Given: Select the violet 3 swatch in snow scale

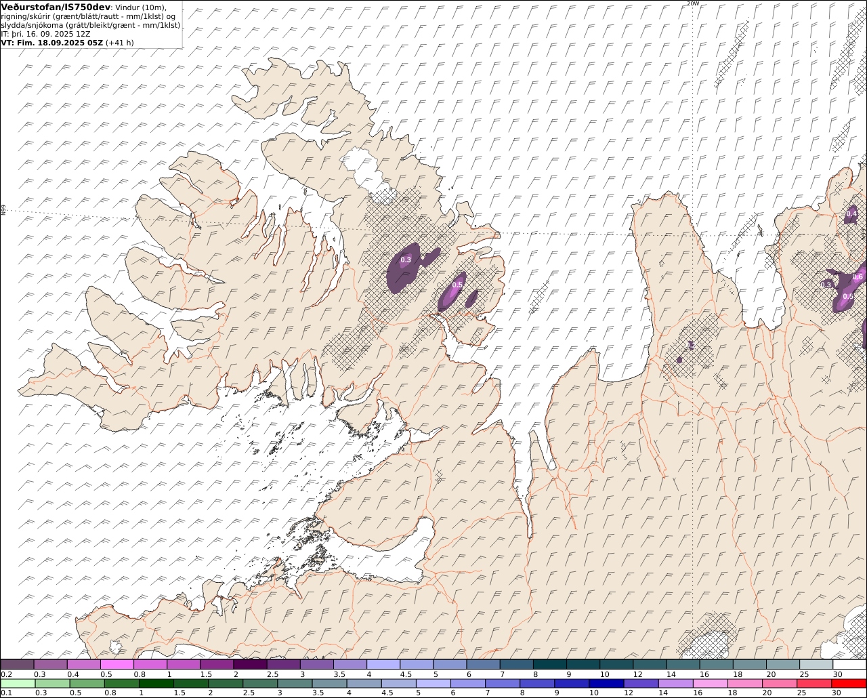Looking at the screenshot, I should click(316, 664).
